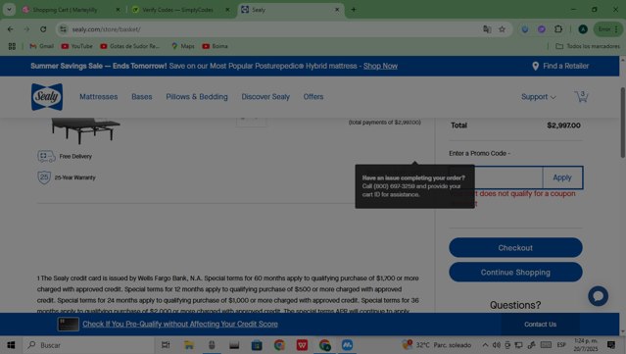Open the Chrome menu three dots
The height and width of the screenshot is (354, 626).
click(x=616, y=29)
